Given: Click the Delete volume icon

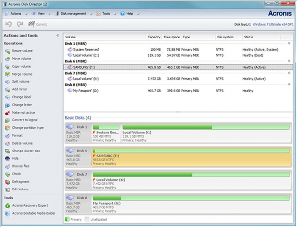Looking at the screenshot, I should pos(8,144).
